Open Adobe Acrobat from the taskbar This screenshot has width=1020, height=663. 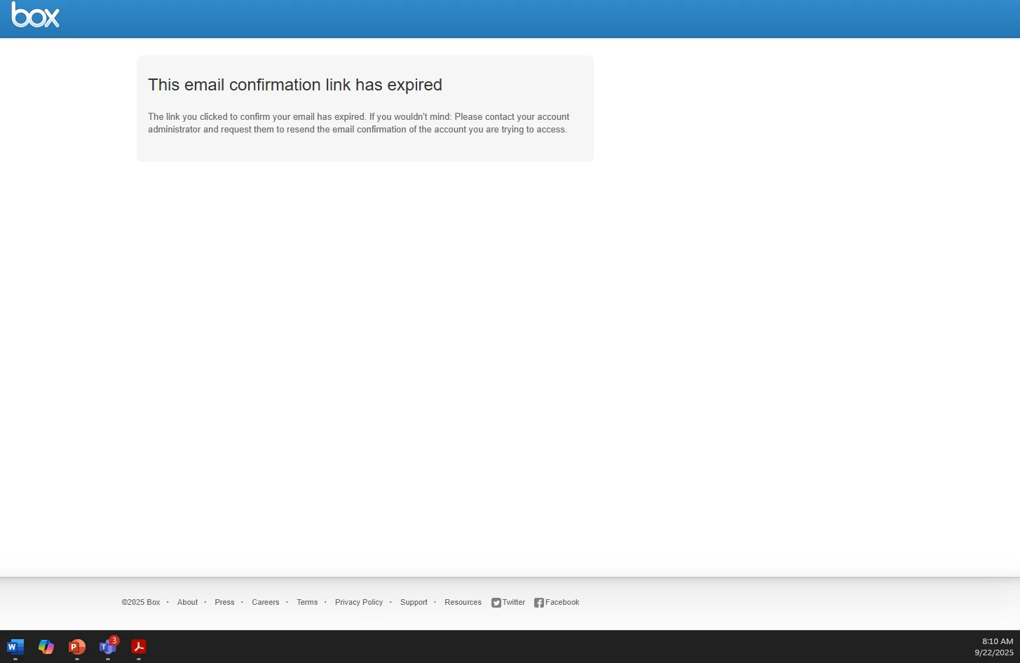coord(139,647)
